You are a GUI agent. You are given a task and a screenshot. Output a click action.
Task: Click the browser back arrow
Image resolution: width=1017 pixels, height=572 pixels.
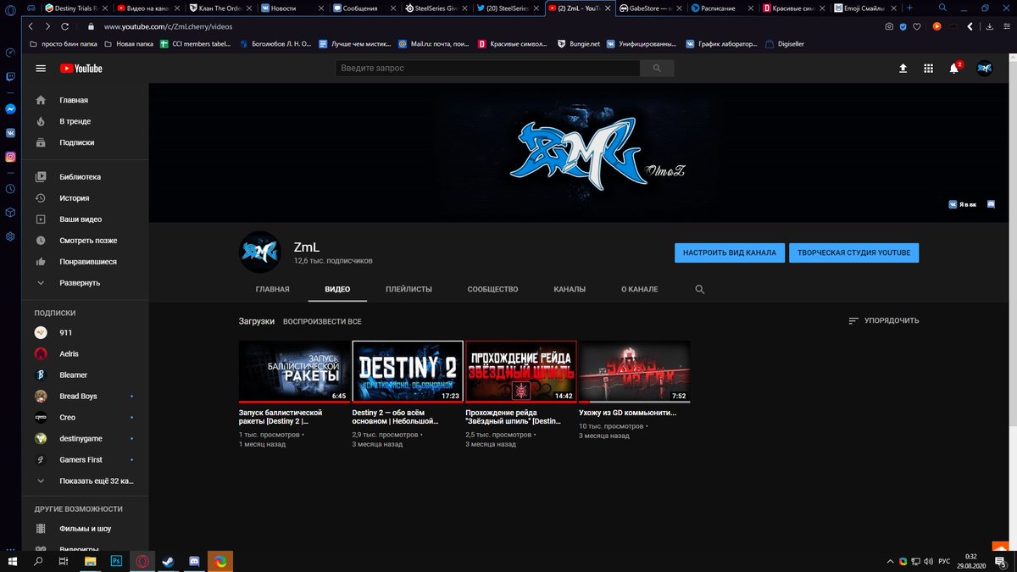tap(32, 26)
